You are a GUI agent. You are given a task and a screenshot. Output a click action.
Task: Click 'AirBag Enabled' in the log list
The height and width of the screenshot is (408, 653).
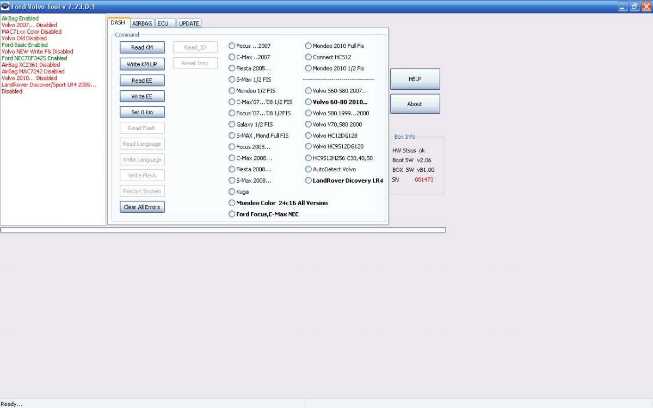click(20, 18)
